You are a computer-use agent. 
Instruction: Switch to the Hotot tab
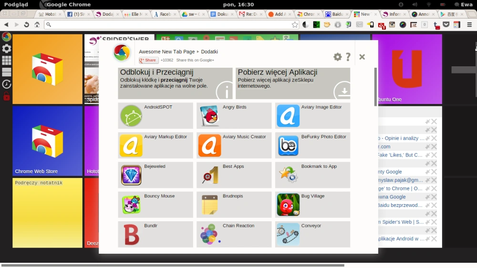coord(50,14)
